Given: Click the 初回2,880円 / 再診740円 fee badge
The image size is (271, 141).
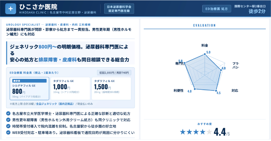Looking at the screenshot, I should 114,73.
